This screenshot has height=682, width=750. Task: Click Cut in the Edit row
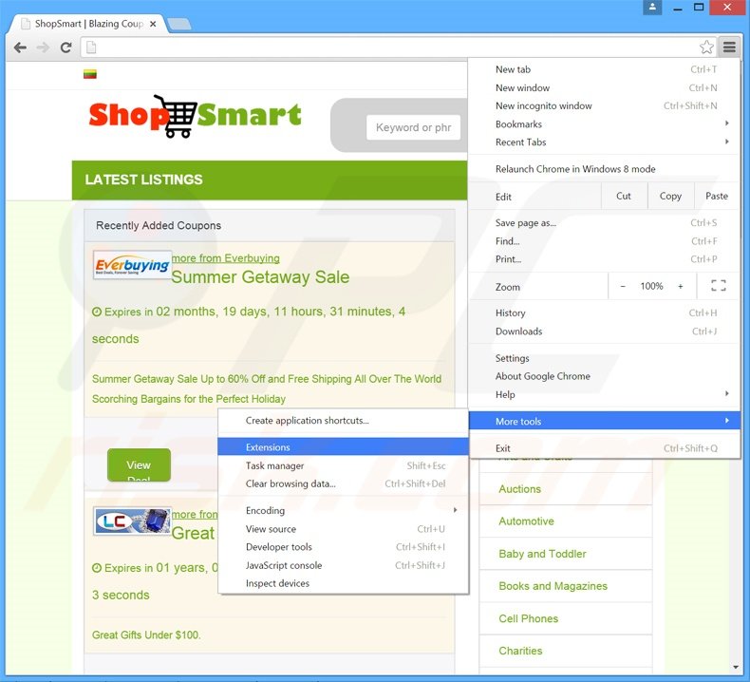coord(623,196)
